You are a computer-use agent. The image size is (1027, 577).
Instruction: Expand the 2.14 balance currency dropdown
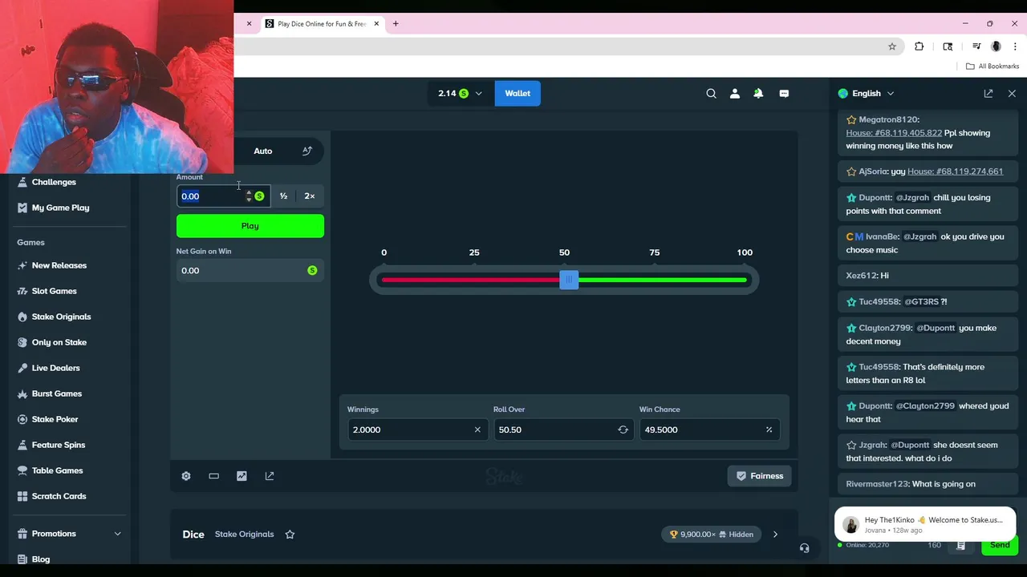pos(461,94)
